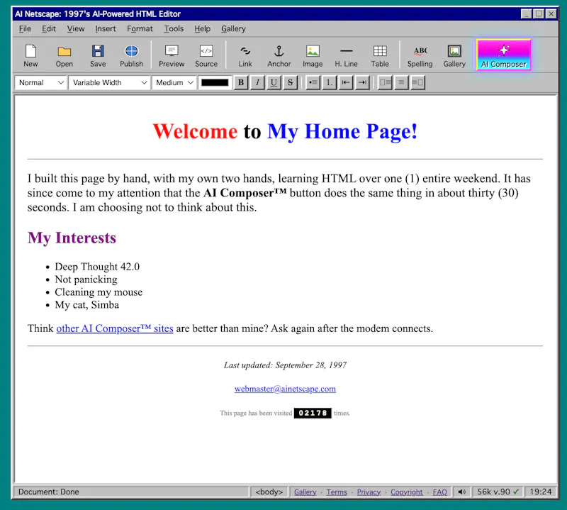This screenshot has height=510, width=567.
Task: Open the Variable Width font dropdown
Action: 109,82
